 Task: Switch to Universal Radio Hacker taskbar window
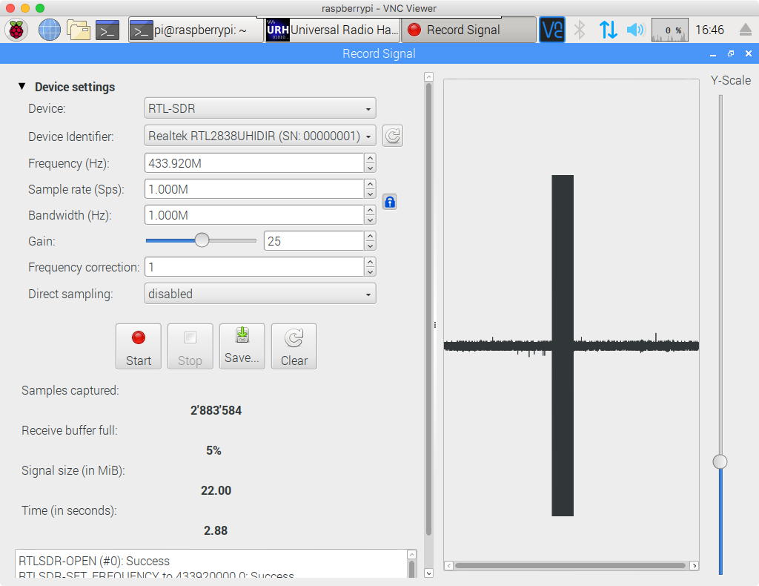pyautogui.click(x=333, y=30)
